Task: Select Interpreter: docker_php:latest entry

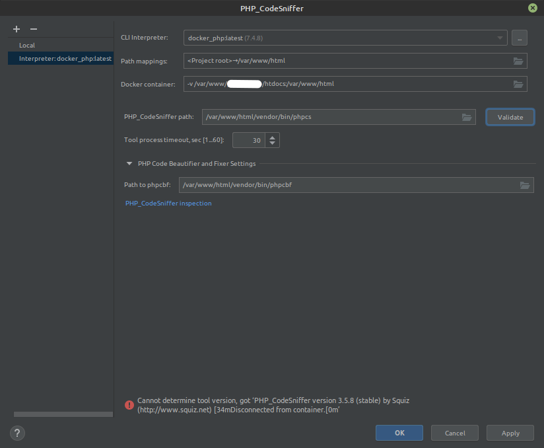Action: 61,58
